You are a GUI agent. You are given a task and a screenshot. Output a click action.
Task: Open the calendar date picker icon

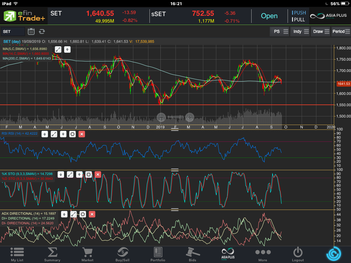point(31,32)
